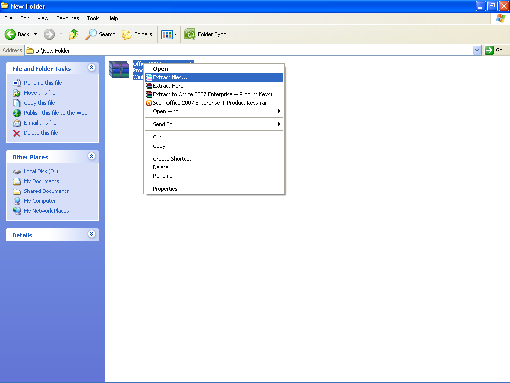
Task: Show the Folders pane
Action: 137,34
